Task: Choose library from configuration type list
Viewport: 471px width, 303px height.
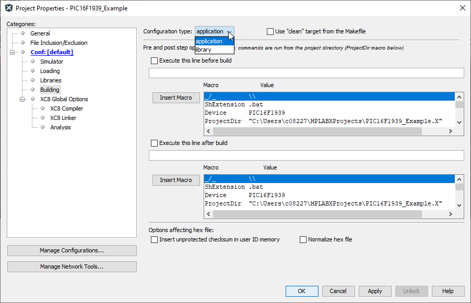Action: tap(204, 50)
